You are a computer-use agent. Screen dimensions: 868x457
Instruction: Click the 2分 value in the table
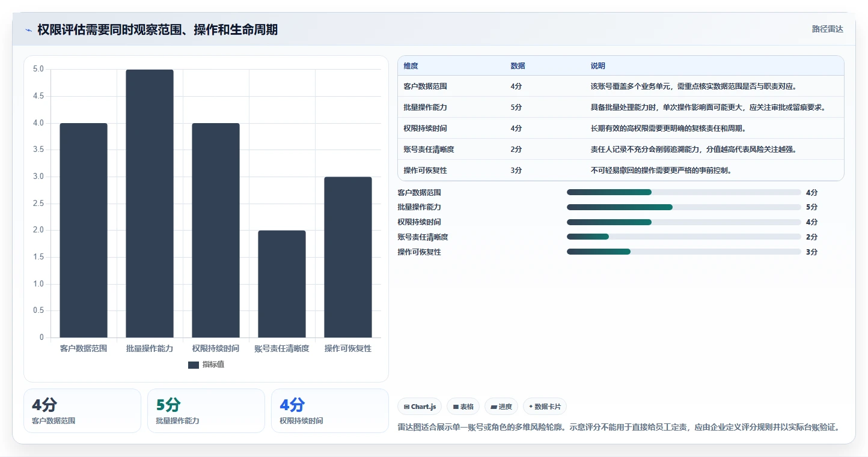(516, 150)
